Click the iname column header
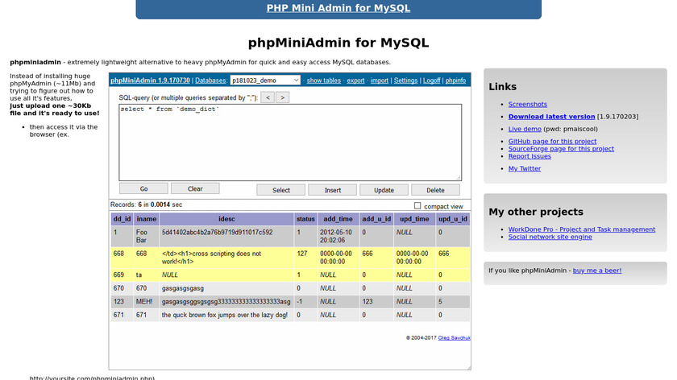 pos(147,219)
